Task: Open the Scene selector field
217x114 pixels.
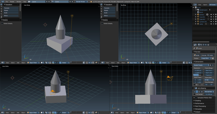Action: point(62,2)
